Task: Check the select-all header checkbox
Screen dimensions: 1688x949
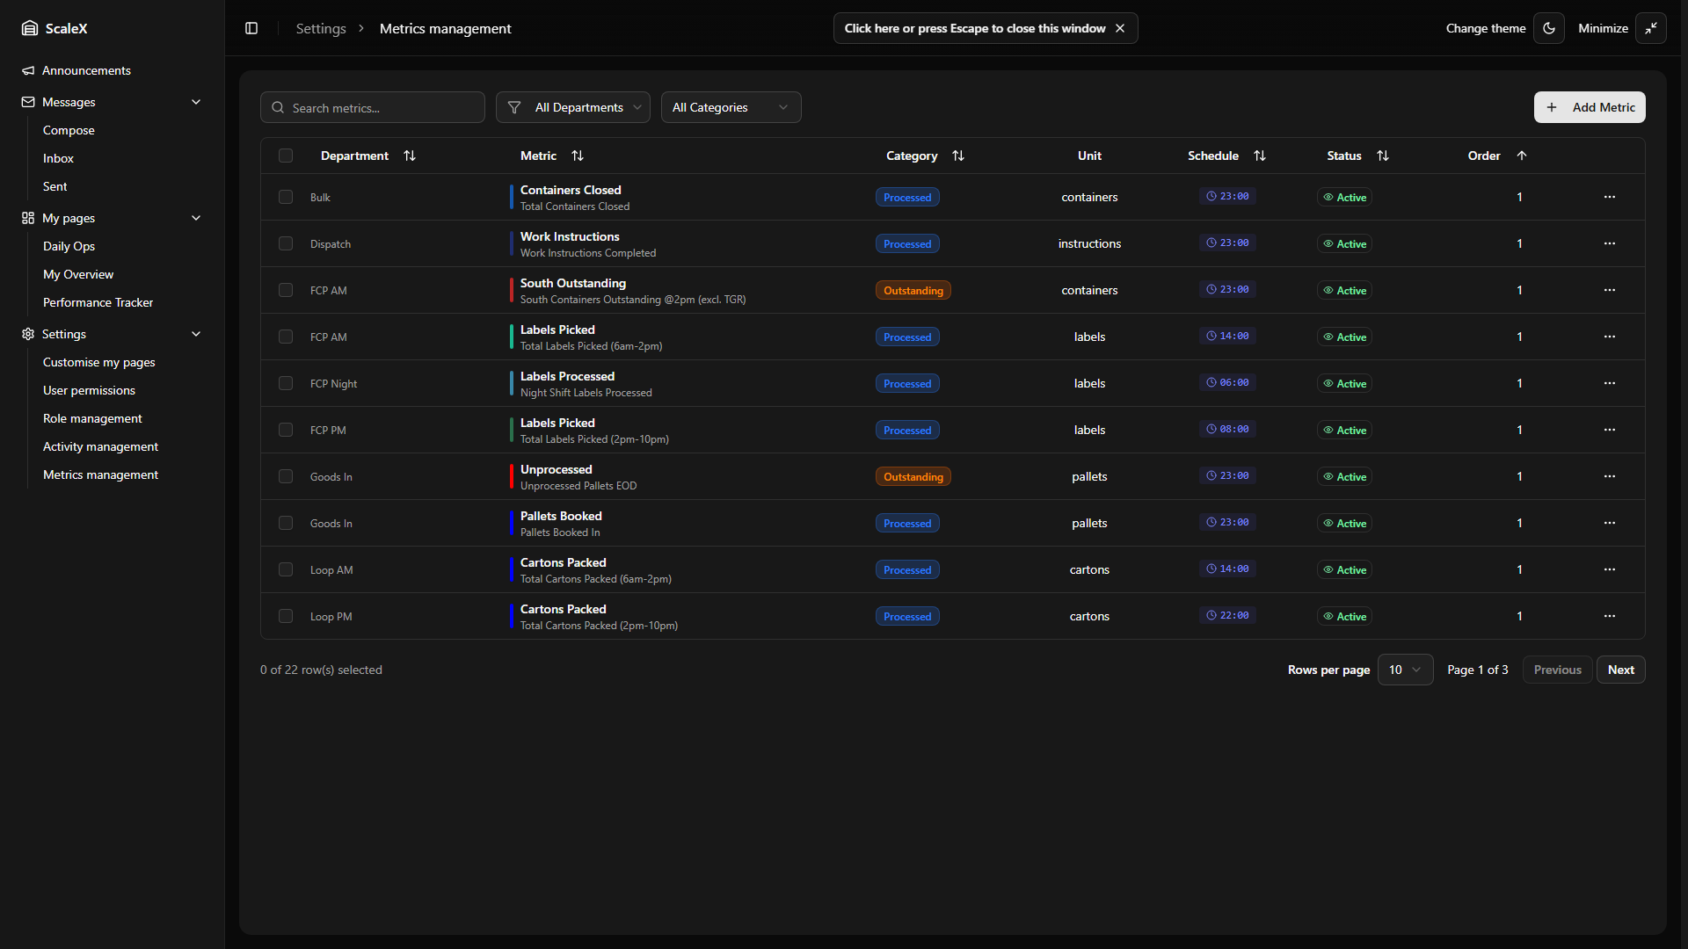Action: 286,156
